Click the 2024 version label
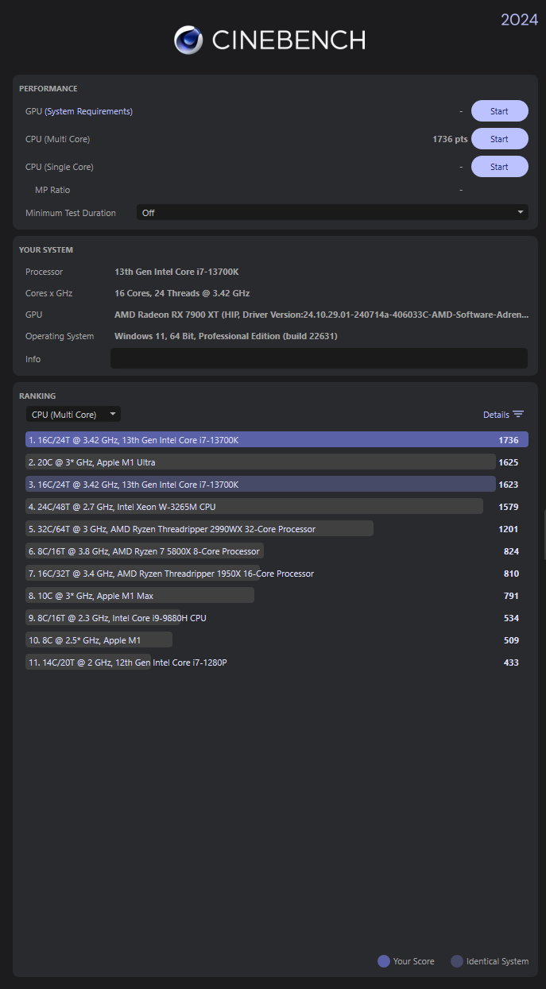546x989 pixels. (x=519, y=20)
